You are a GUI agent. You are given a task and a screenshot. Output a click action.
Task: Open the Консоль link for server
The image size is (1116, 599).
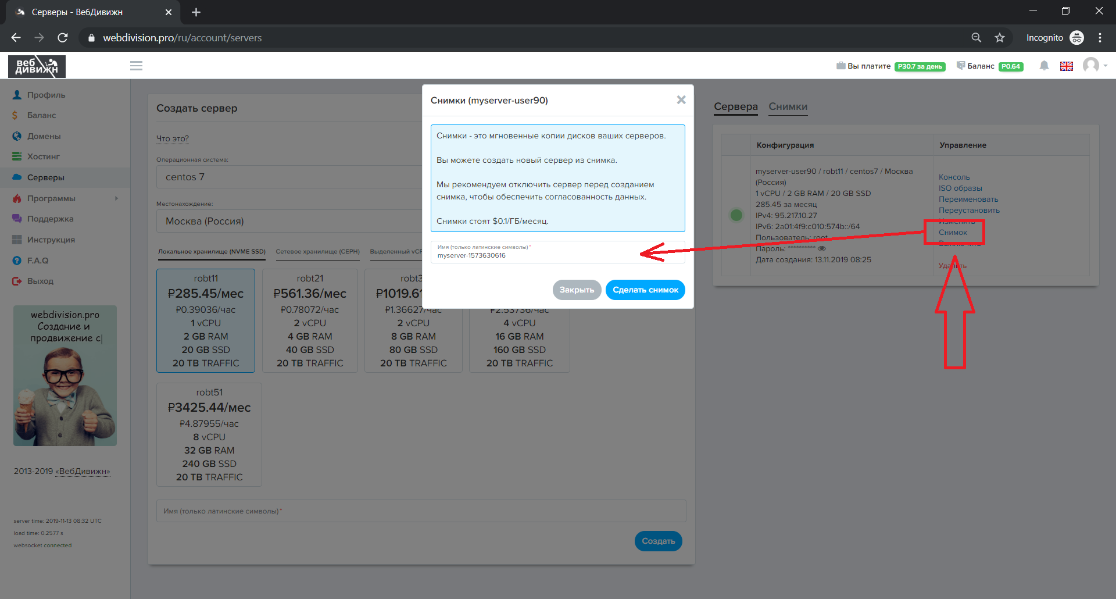(x=954, y=177)
